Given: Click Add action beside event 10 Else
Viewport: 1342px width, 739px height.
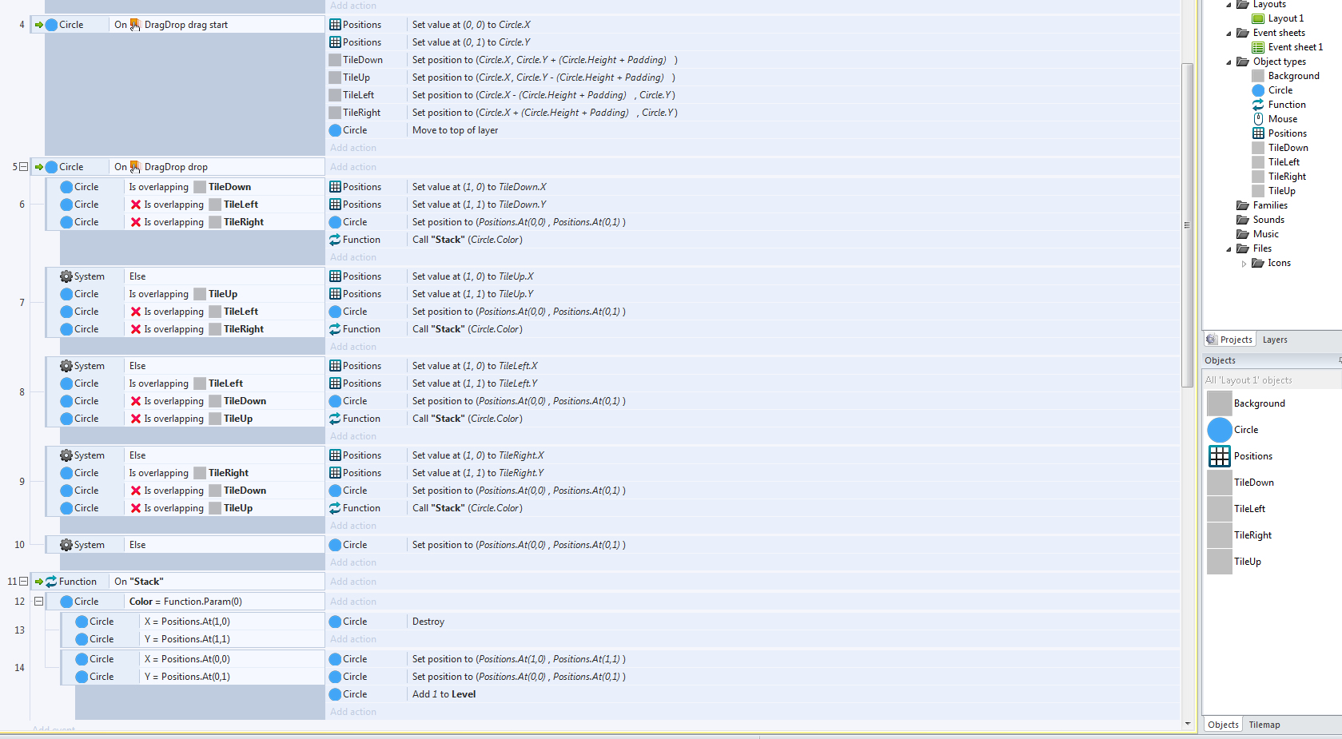Looking at the screenshot, I should point(353,562).
